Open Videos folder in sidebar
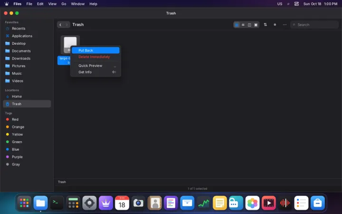This screenshot has width=342, height=214. (x=27, y=81)
